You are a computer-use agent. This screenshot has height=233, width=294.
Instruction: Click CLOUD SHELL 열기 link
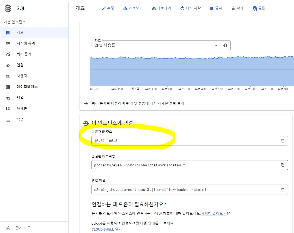point(106,229)
